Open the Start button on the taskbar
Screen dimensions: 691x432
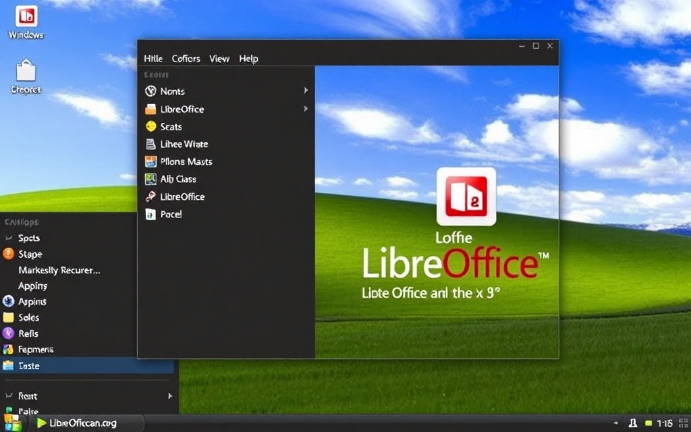[x=12, y=423]
